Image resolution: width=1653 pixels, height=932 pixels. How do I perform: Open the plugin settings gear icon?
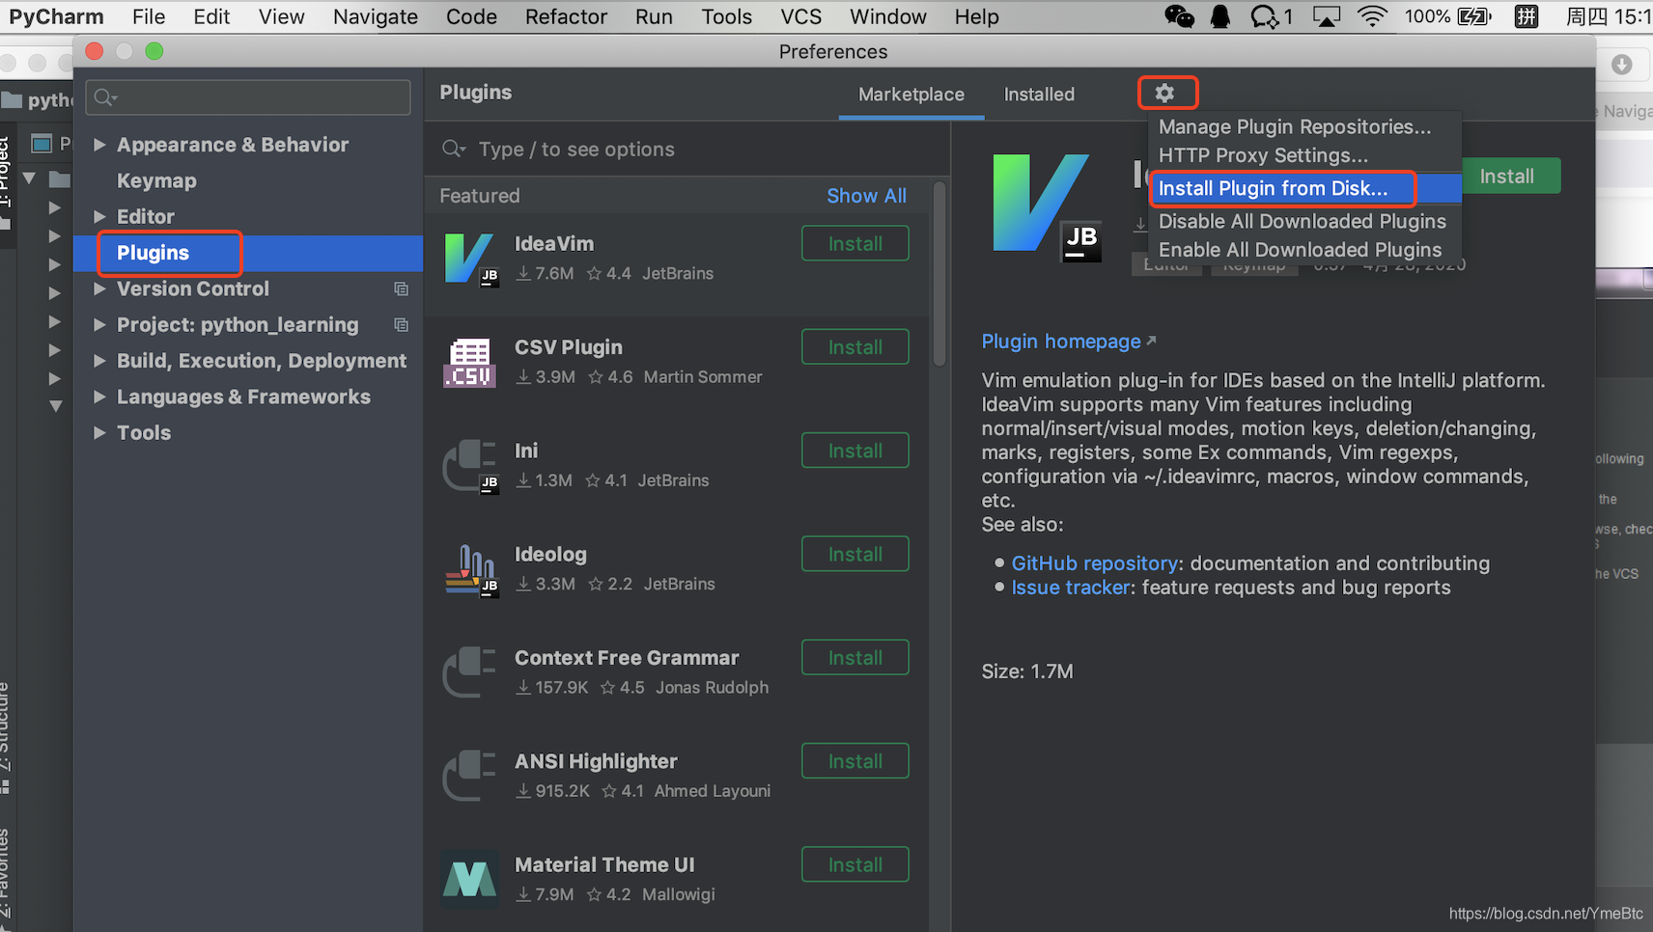tap(1165, 93)
